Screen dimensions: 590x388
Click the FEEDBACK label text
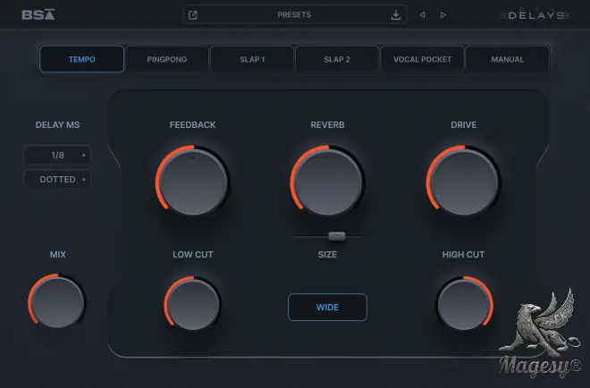[x=193, y=125]
